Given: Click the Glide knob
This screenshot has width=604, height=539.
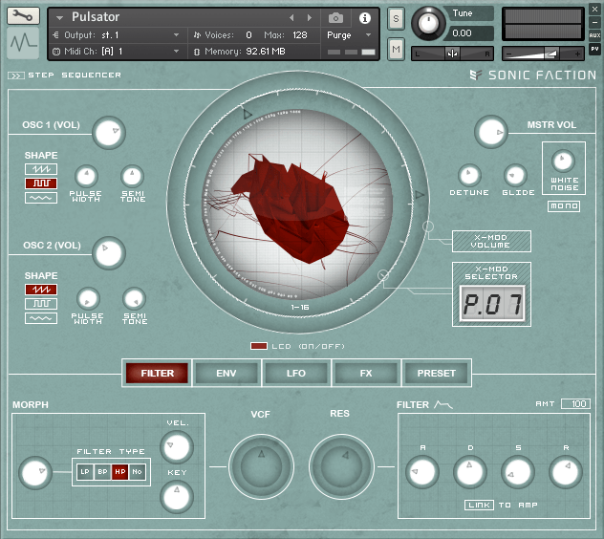Looking at the screenshot, I should [x=516, y=175].
